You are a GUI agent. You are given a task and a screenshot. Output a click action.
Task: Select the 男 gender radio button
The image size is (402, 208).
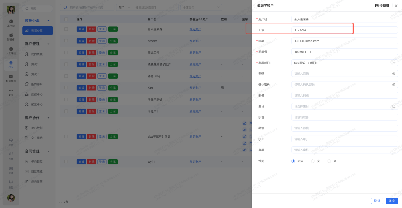coord(329,161)
